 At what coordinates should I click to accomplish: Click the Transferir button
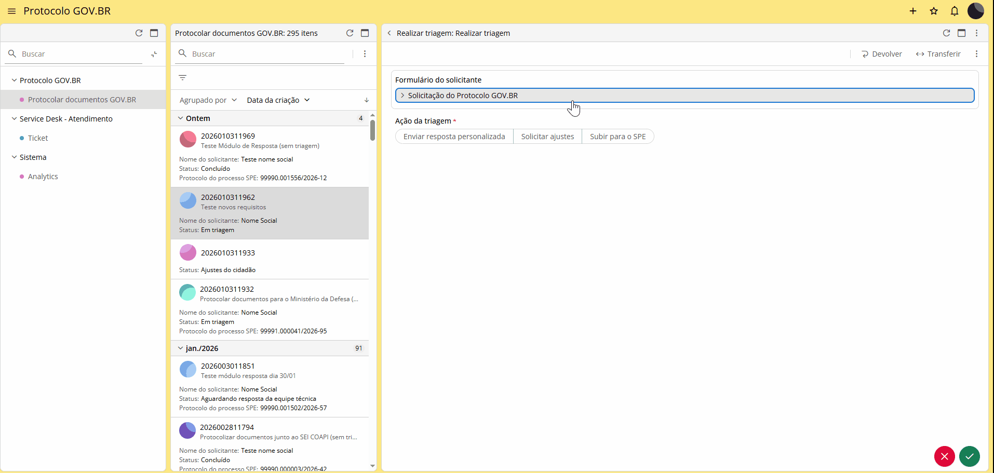coord(938,54)
